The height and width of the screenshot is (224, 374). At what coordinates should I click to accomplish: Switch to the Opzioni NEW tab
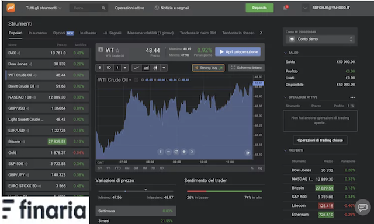pyautogui.click(x=64, y=33)
